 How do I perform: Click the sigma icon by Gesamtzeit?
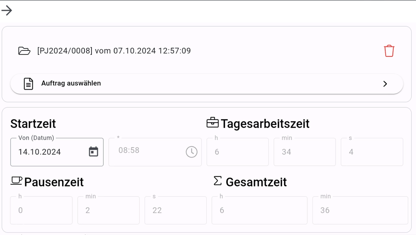[218, 181]
